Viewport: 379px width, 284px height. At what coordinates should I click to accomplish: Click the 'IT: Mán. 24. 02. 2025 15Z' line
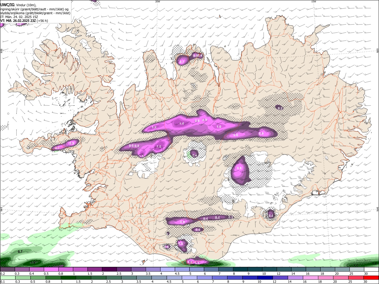19,17
